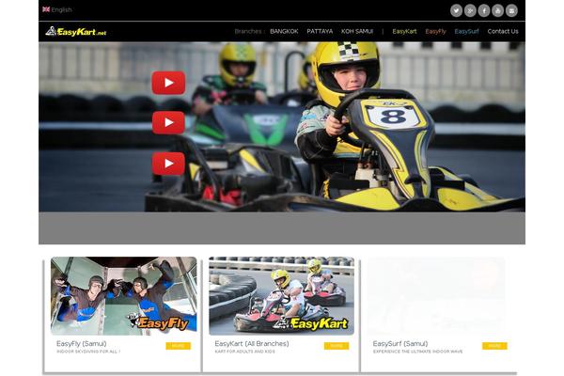Click the EasyFly (Samui) card title
The width and height of the screenshot is (564, 376).
[x=81, y=344]
